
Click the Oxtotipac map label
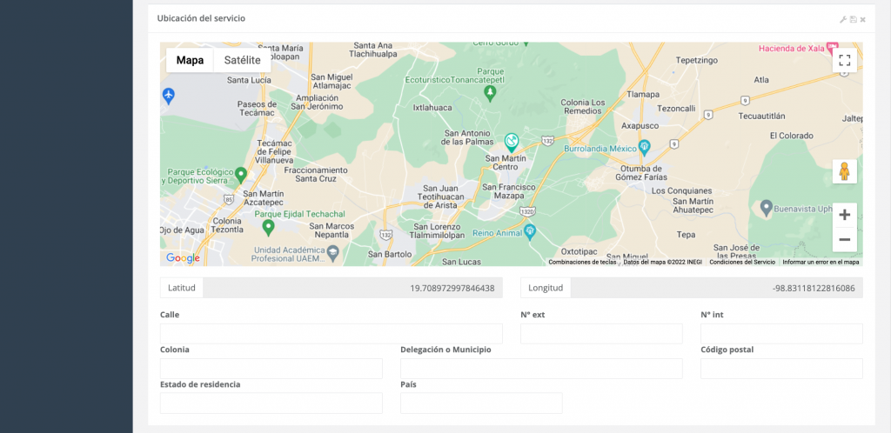click(x=579, y=250)
